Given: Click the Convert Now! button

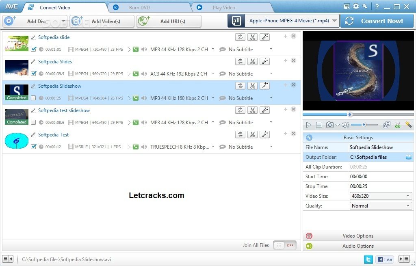Looking at the screenshot, I should tap(377, 21).
